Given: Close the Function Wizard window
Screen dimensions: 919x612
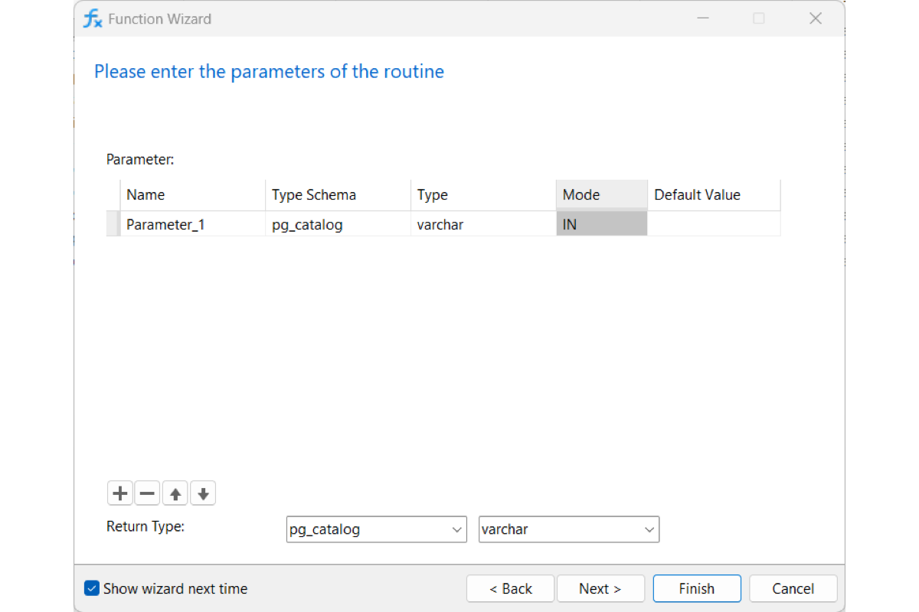Looking at the screenshot, I should [x=816, y=18].
